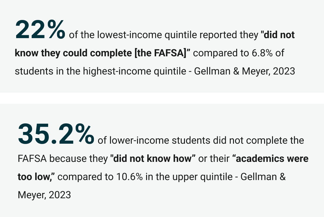Click bold "know they could complete" text

(x=73, y=53)
